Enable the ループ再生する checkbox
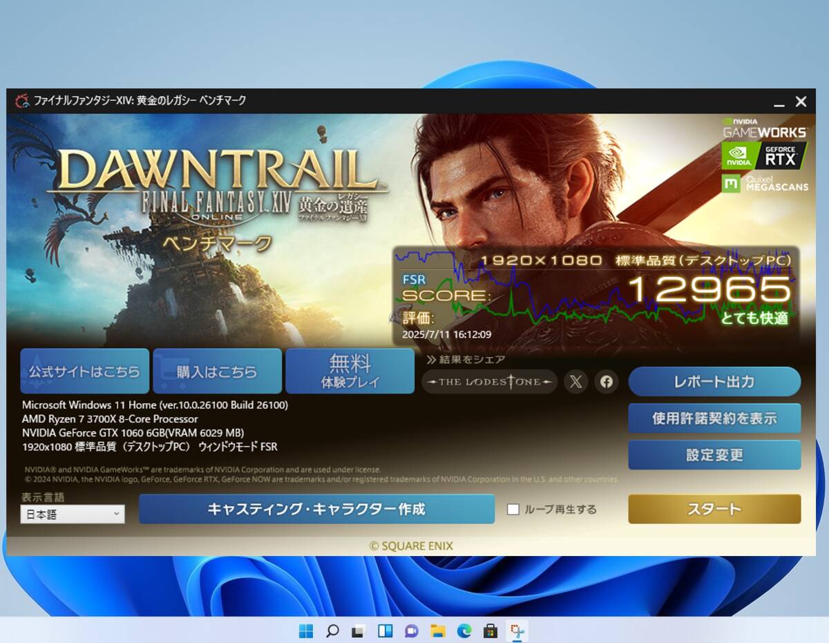The image size is (829, 643). (x=513, y=510)
